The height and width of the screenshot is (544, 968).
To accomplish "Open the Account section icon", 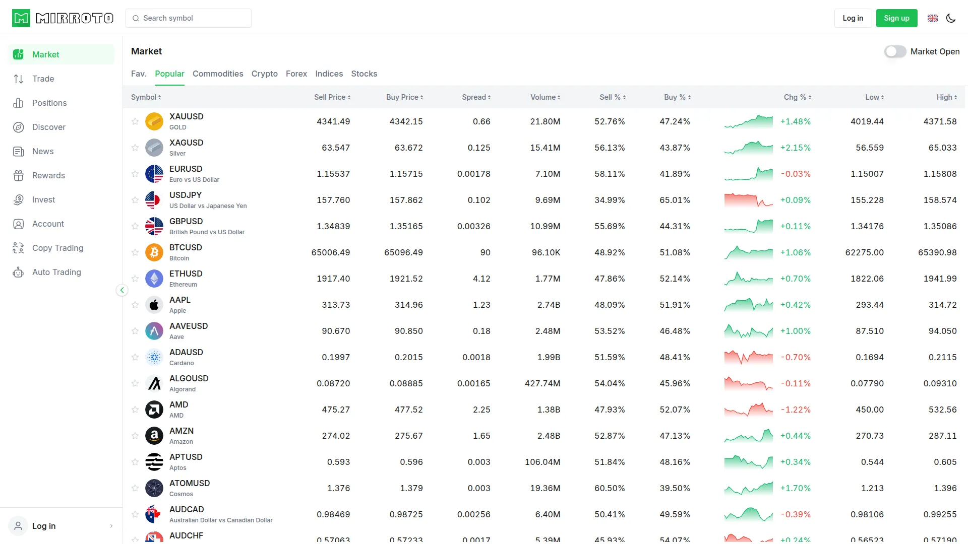I will click(x=19, y=224).
